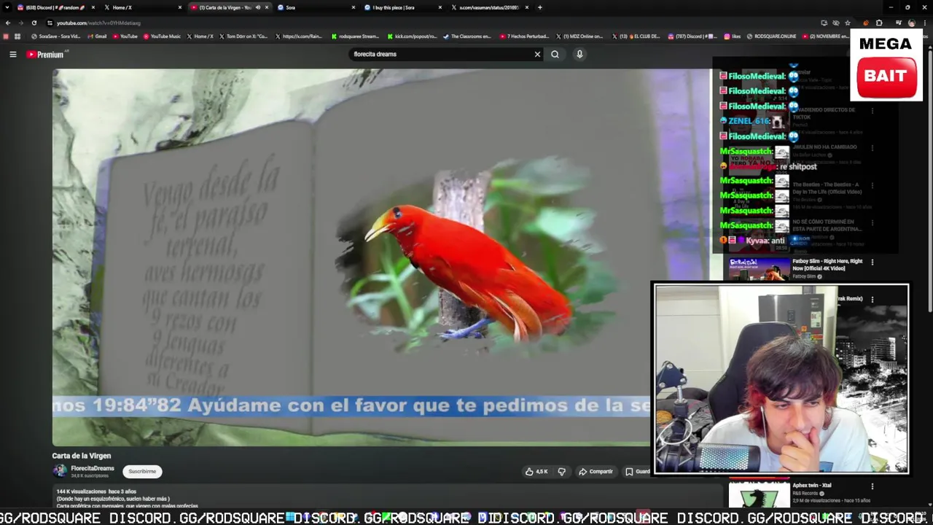Viewport: 933px width, 525px height.
Task: Like the video with 4,5 K likes
Action: pos(536,472)
